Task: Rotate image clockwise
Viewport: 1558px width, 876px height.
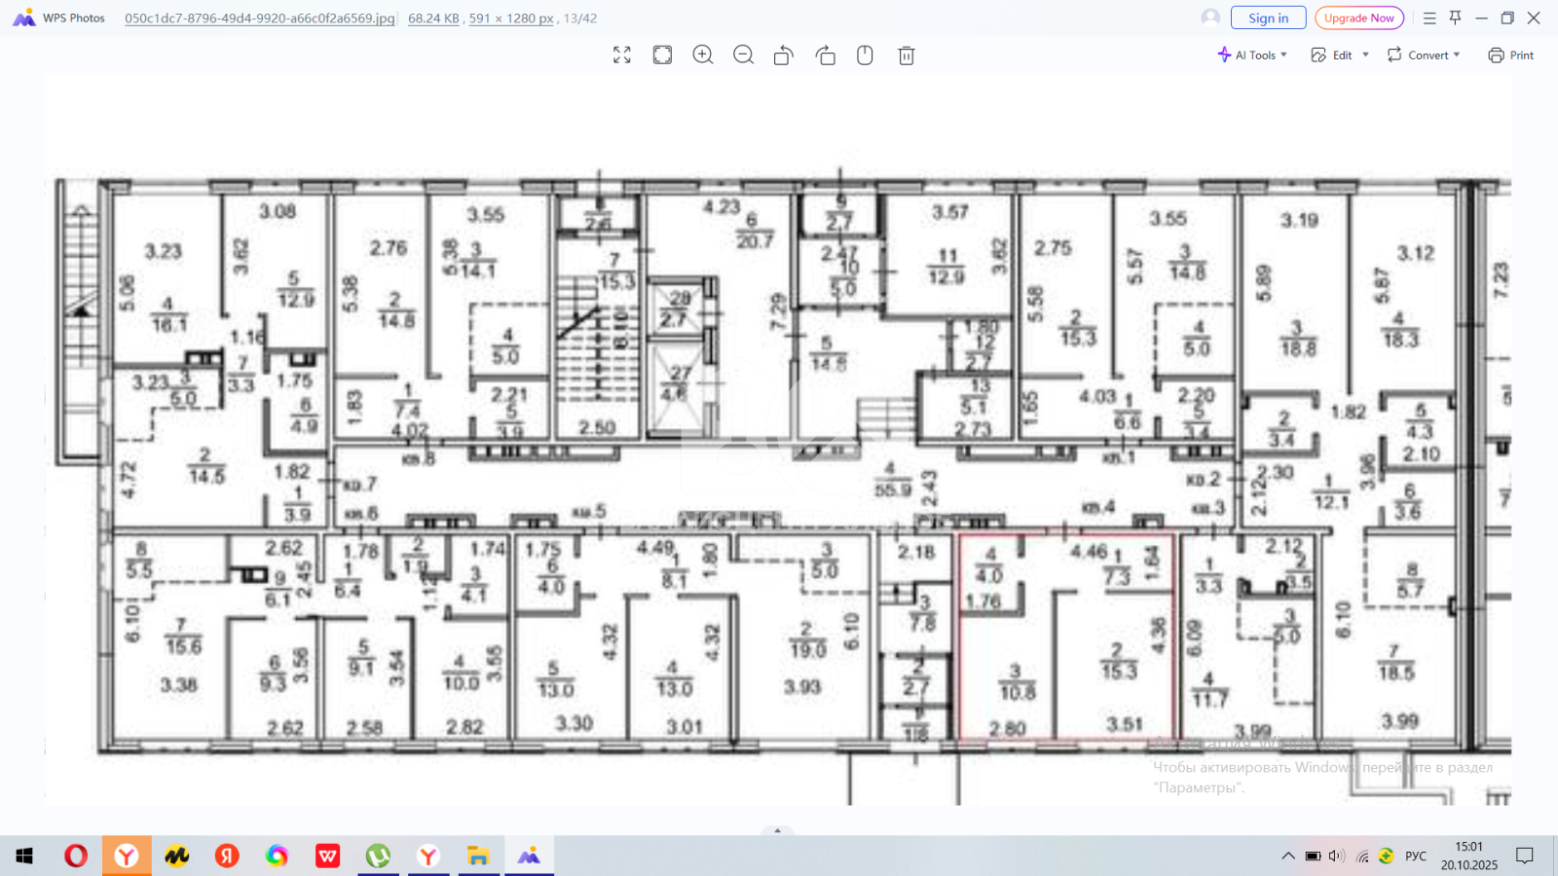Action: [x=825, y=55]
